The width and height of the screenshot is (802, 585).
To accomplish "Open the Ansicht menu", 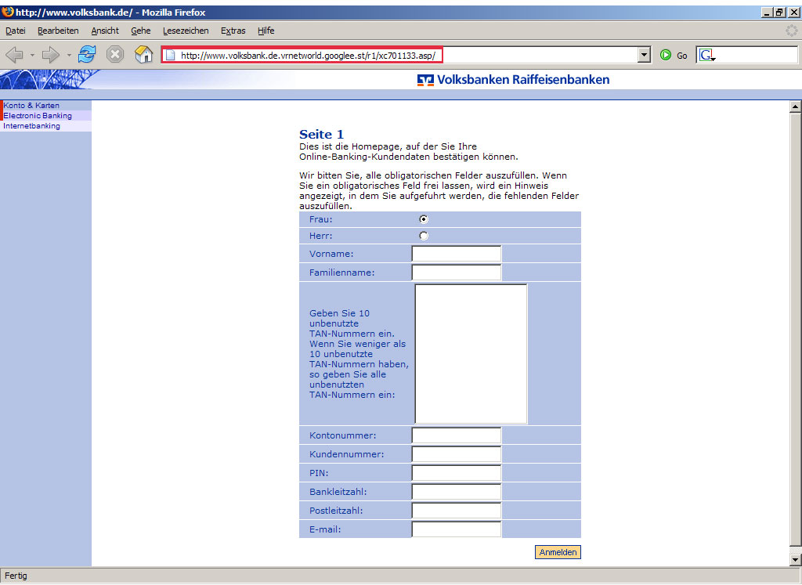I will pyautogui.click(x=105, y=31).
